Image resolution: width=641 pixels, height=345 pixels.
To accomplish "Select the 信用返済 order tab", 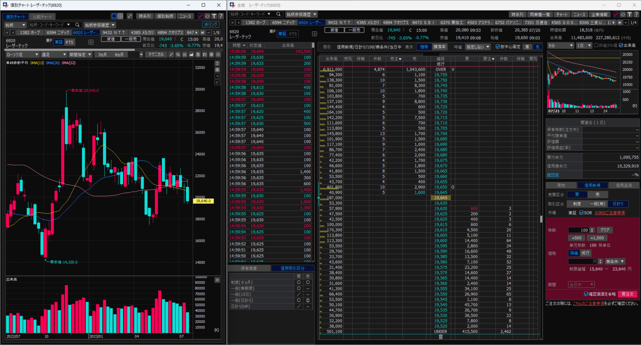I will (x=623, y=185).
